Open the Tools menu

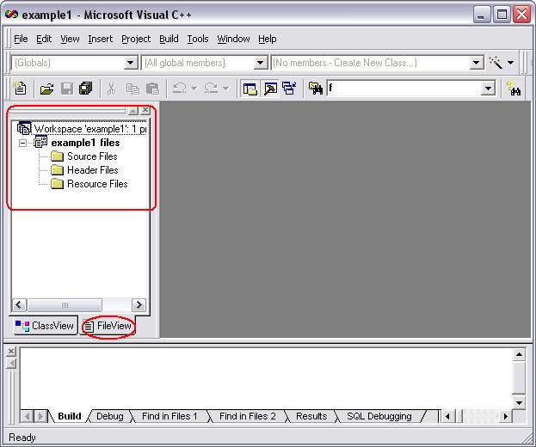[198, 39]
